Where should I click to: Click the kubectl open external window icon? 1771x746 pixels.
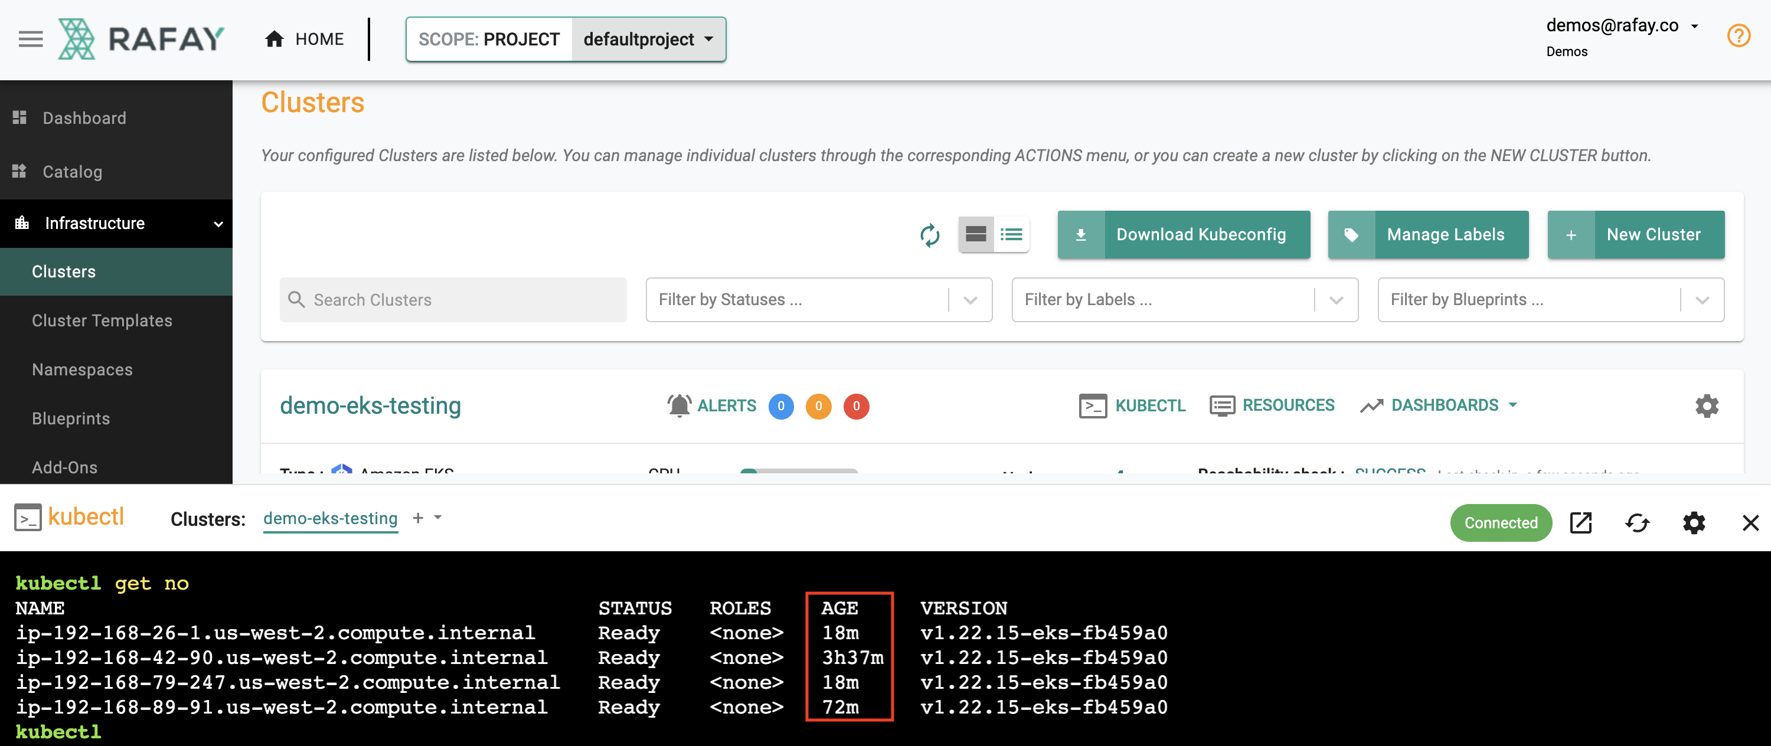(x=1582, y=521)
